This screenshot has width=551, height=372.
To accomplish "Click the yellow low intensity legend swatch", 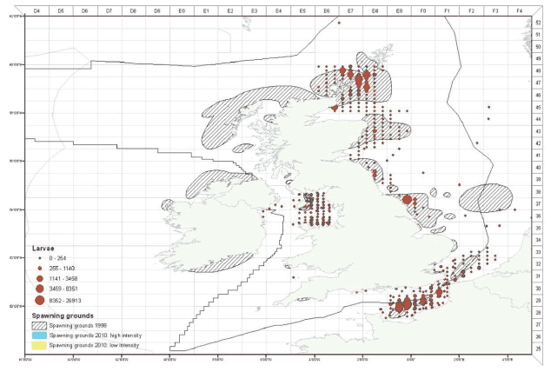I will coord(39,345).
